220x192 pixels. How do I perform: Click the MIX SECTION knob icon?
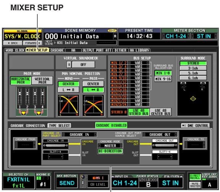(x=83, y=177)
